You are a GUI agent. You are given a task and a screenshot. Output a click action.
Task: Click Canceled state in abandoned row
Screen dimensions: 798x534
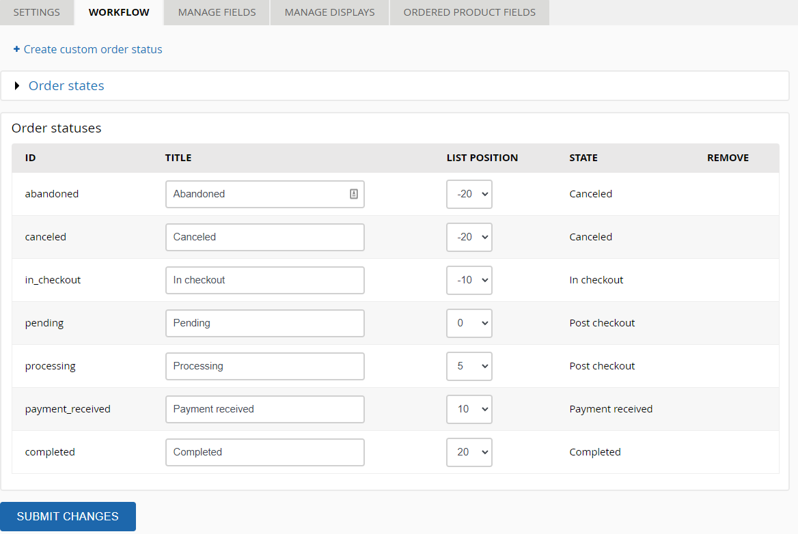coord(590,194)
